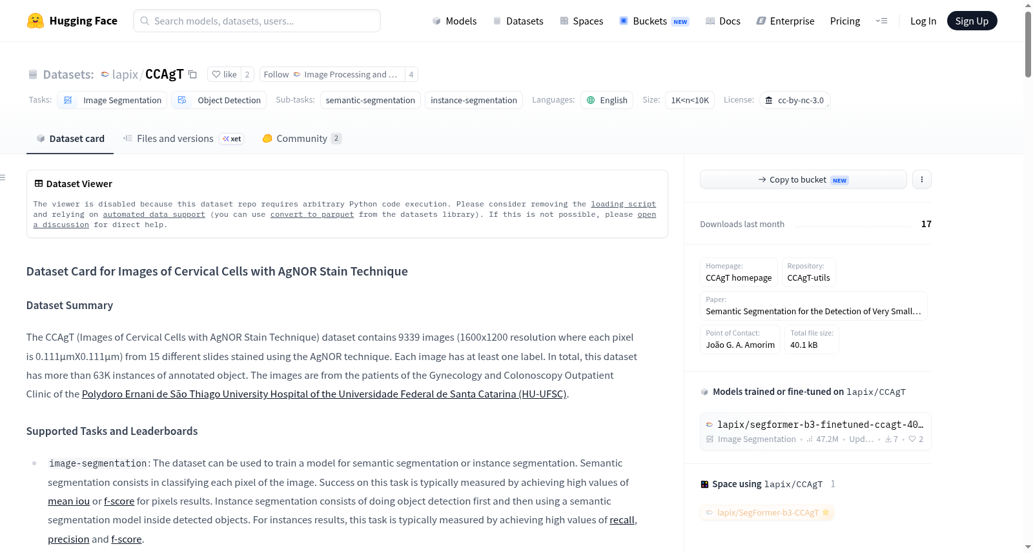Click the Object Detection task icon
The image size is (1033, 553).
tap(182, 100)
